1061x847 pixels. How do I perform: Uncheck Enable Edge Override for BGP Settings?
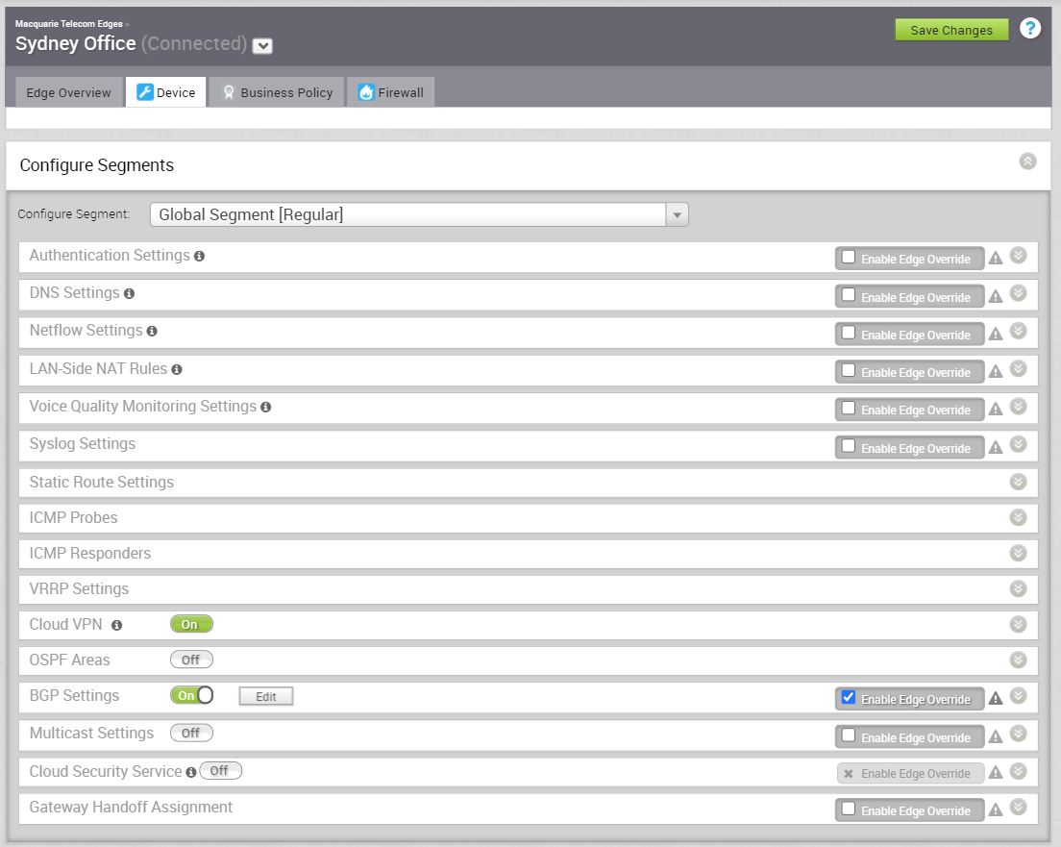click(849, 697)
